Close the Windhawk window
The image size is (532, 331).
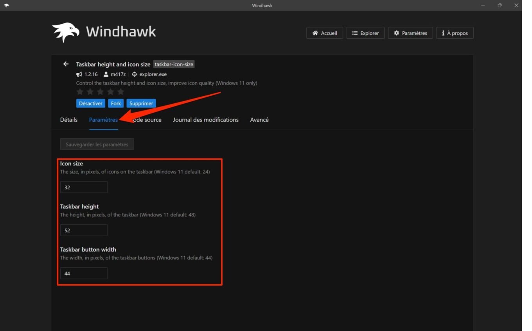point(516,5)
